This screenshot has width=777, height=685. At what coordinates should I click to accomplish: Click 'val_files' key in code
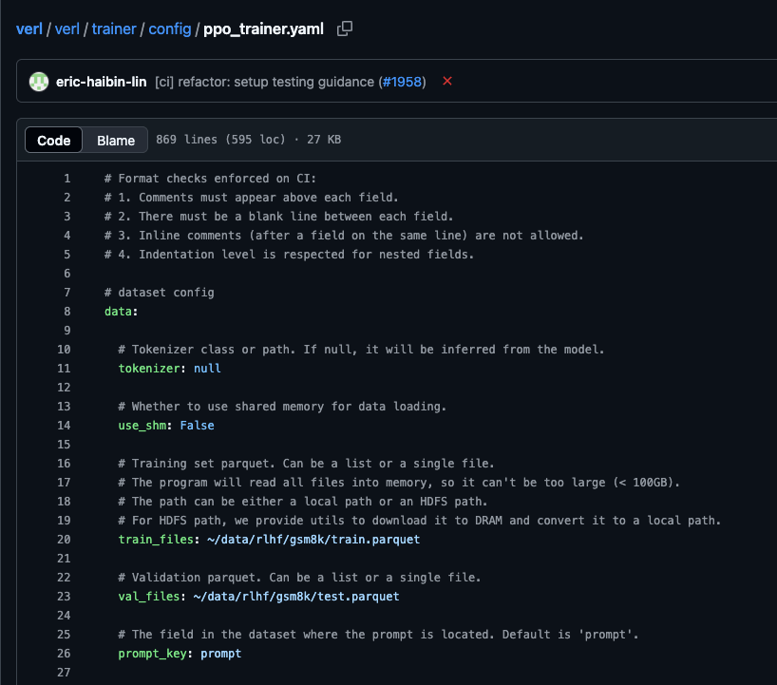149,597
